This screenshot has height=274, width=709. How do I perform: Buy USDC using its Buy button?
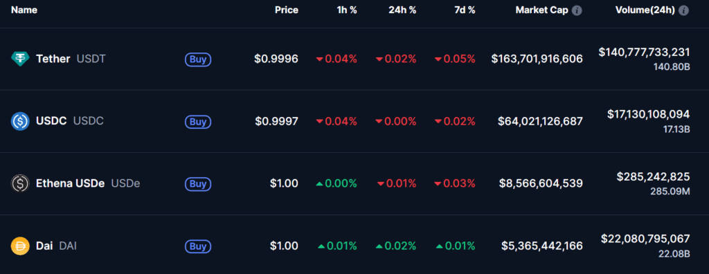(198, 122)
